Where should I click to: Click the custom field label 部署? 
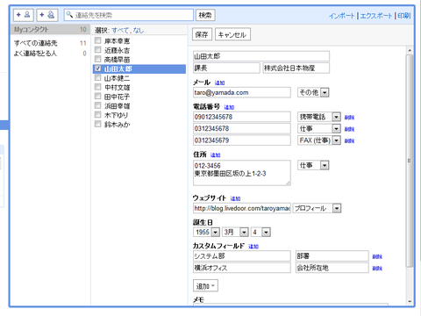(332, 256)
